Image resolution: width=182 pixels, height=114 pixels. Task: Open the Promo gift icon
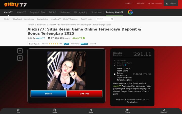(x=127, y=110)
